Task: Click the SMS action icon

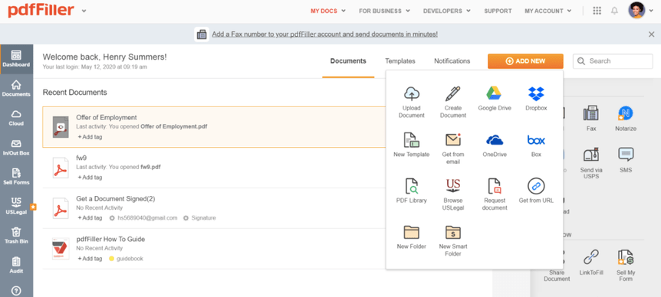Action: click(x=626, y=160)
